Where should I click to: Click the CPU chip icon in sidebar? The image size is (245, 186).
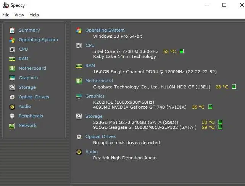pos(12,49)
